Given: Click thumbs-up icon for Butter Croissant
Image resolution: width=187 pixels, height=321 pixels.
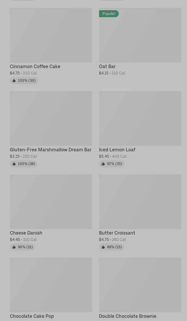Looking at the screenshot, I should point(103,247).
